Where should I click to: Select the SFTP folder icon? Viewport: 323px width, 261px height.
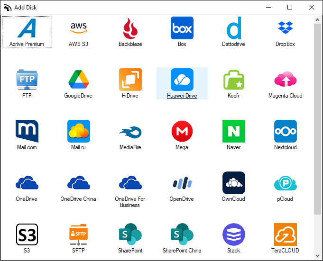[x=78, y=234]
